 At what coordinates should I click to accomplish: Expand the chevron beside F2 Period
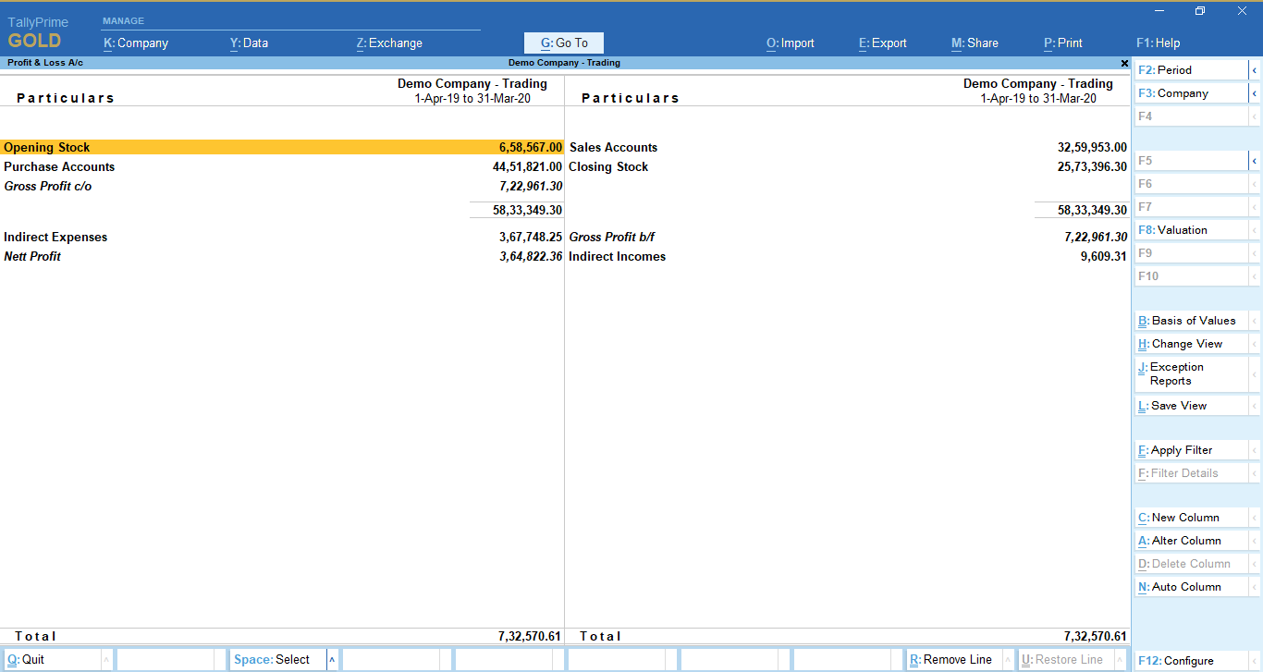1255,69
